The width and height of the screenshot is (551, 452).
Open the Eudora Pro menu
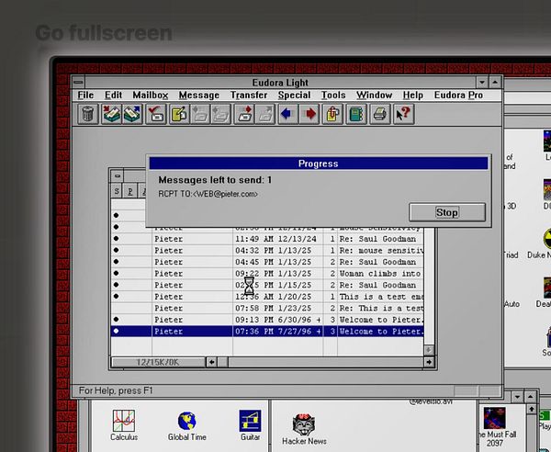(458, 96)
